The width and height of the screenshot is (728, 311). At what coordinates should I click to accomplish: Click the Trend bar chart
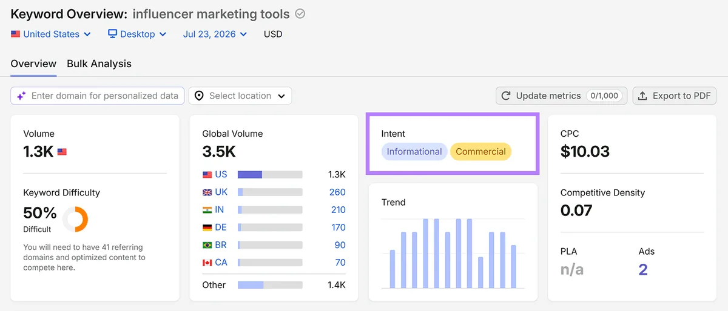(x=453, y=253)
